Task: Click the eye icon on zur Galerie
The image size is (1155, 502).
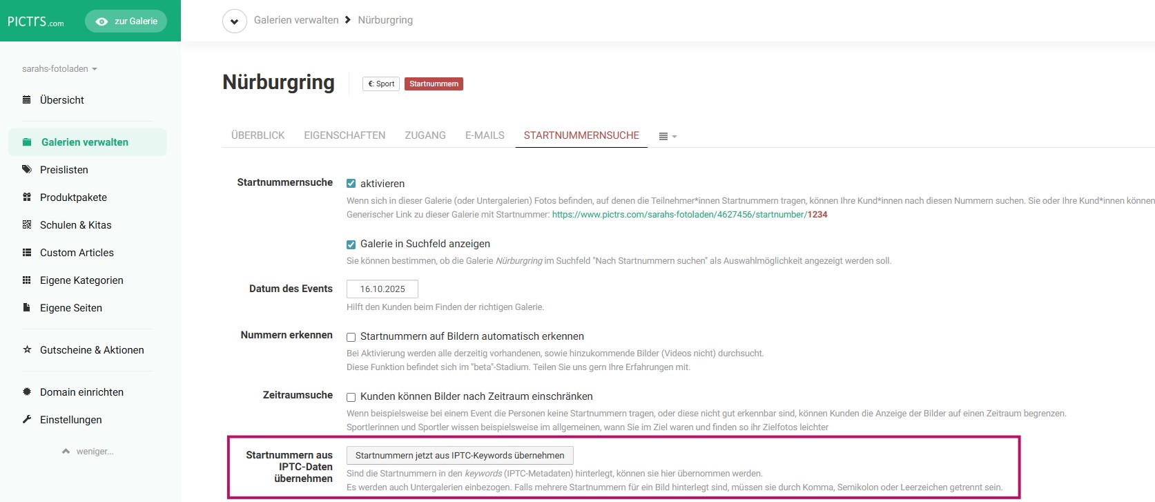Action: click(x=101, y=21)
